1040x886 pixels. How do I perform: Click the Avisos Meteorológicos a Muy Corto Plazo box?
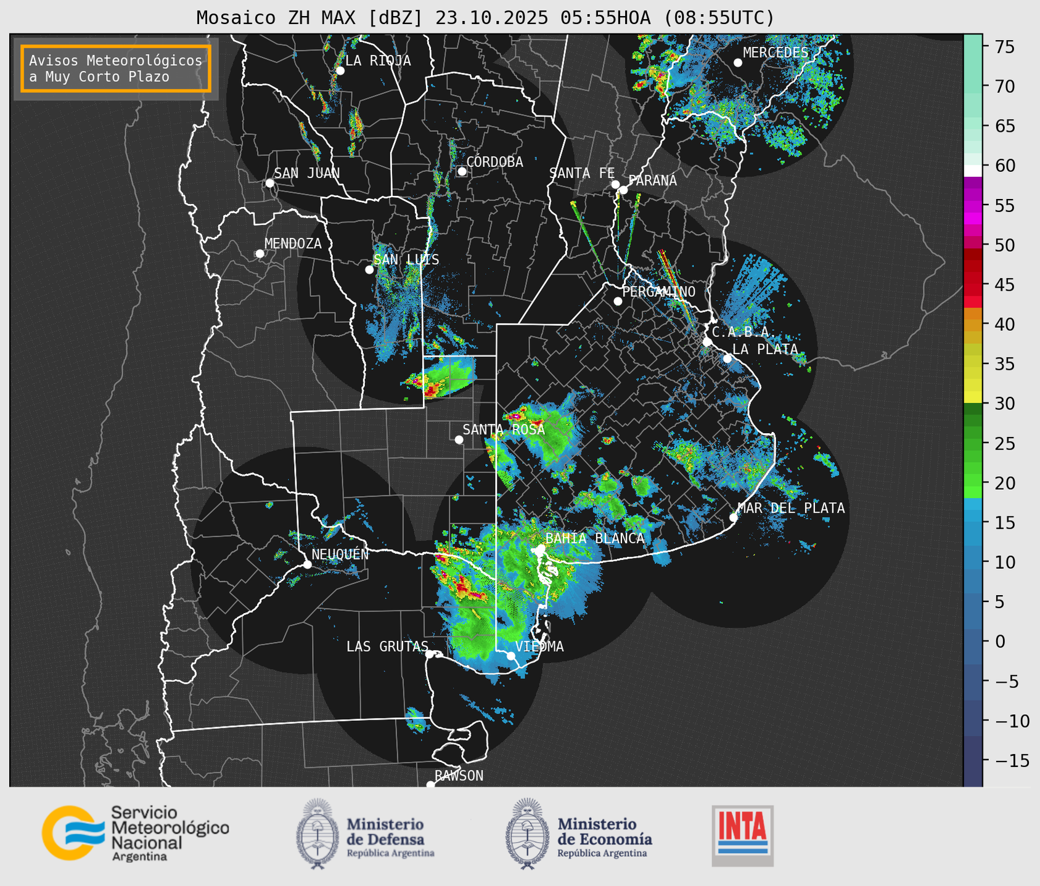pyautogui.click(x=116, y=68)
